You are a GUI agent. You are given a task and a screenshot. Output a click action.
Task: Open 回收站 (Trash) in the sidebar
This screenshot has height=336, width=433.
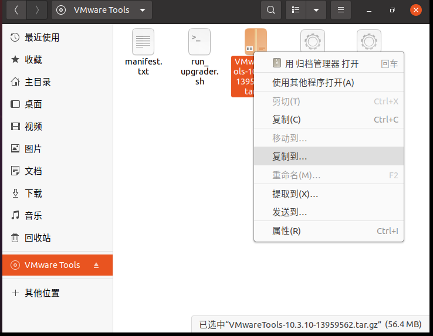[57, 238]
